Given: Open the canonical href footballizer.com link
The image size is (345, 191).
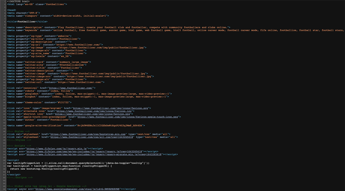Looking at the screenshot, I should 70,88.
